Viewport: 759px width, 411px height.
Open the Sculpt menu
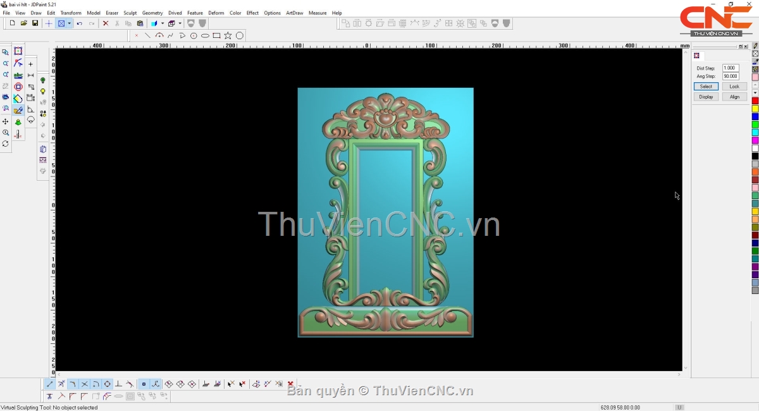pyautogui.click(x=130, y=13)
